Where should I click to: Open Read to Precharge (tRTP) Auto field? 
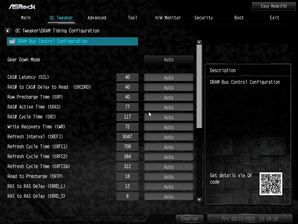169,176
